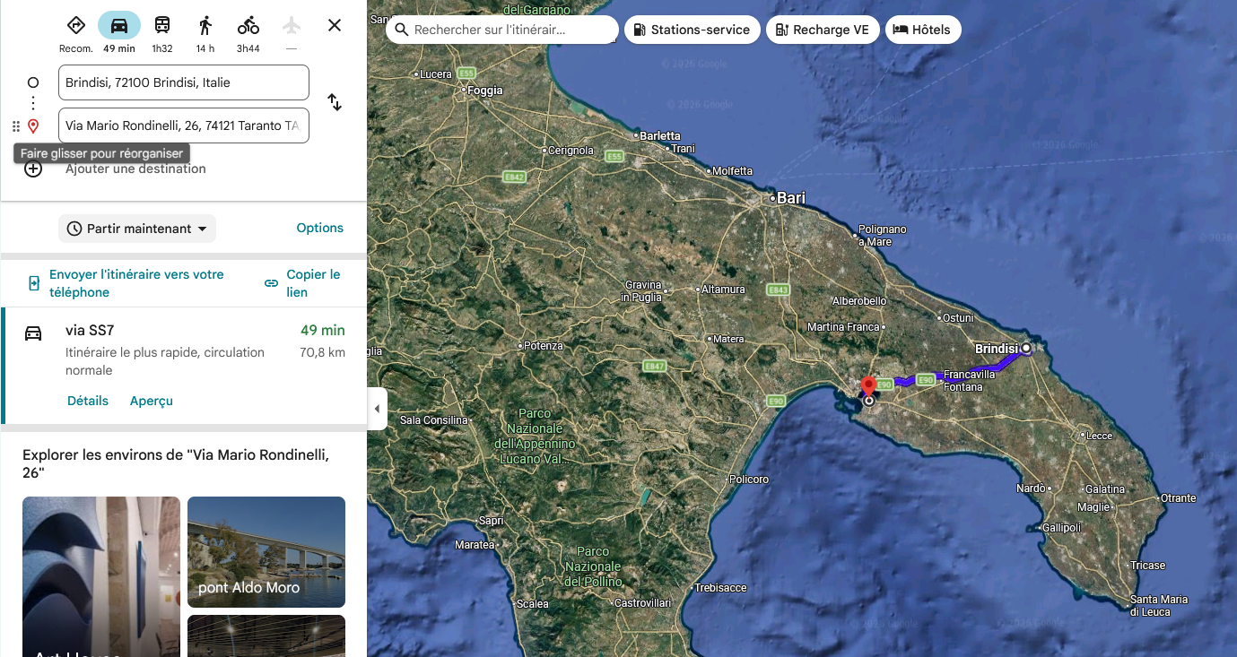
Task: Click the Lecce label on map
Action: pyautogui.click(x=1099, y=436)
